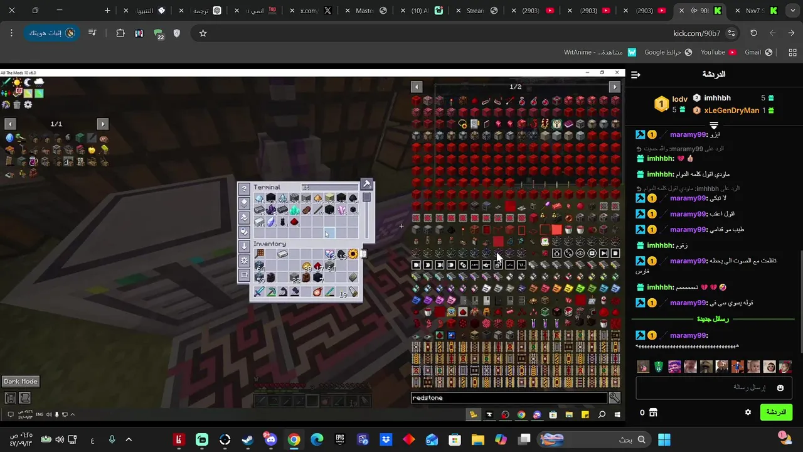This screenshot has height=452, width=803.
Task: Reload the page
Action: coord(753,33)
